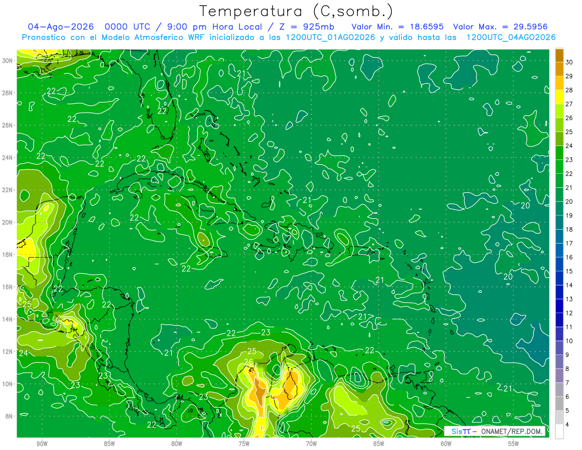Click the "14N" latitude axis label

pos(8,319)
